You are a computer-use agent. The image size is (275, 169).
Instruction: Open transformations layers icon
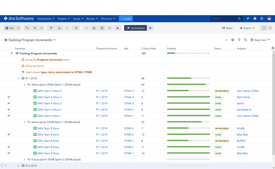232,40
